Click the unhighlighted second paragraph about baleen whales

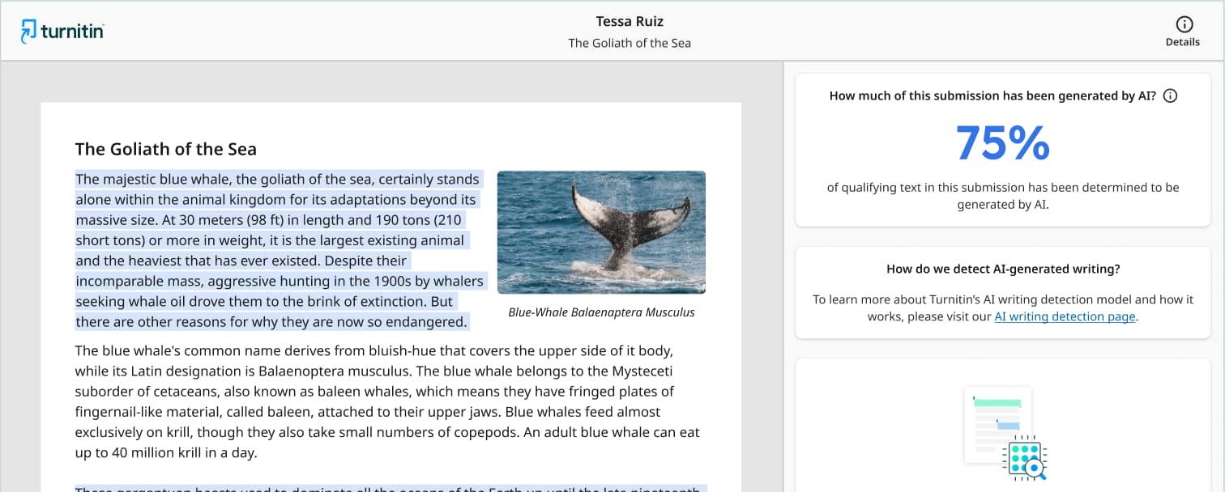point(389,401)
